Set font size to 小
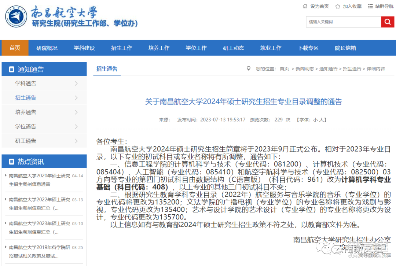The width and height of the screenshot is (396, 266). coord(315,120)
